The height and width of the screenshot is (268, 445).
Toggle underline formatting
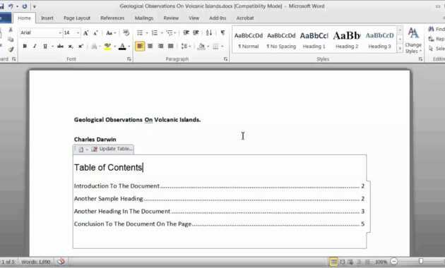tap(44, 46)
